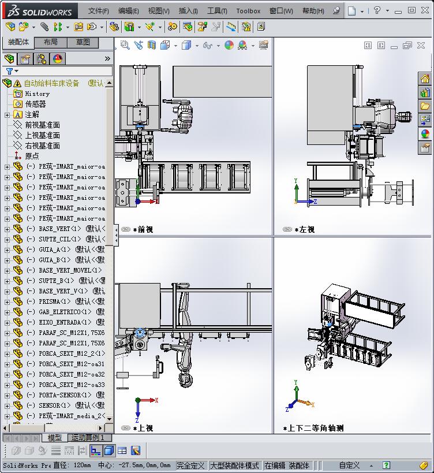This screenshot has width=434, height=473.
Task: Open the Hide/Show Items dropdown arrow
Action: (218, 46)
